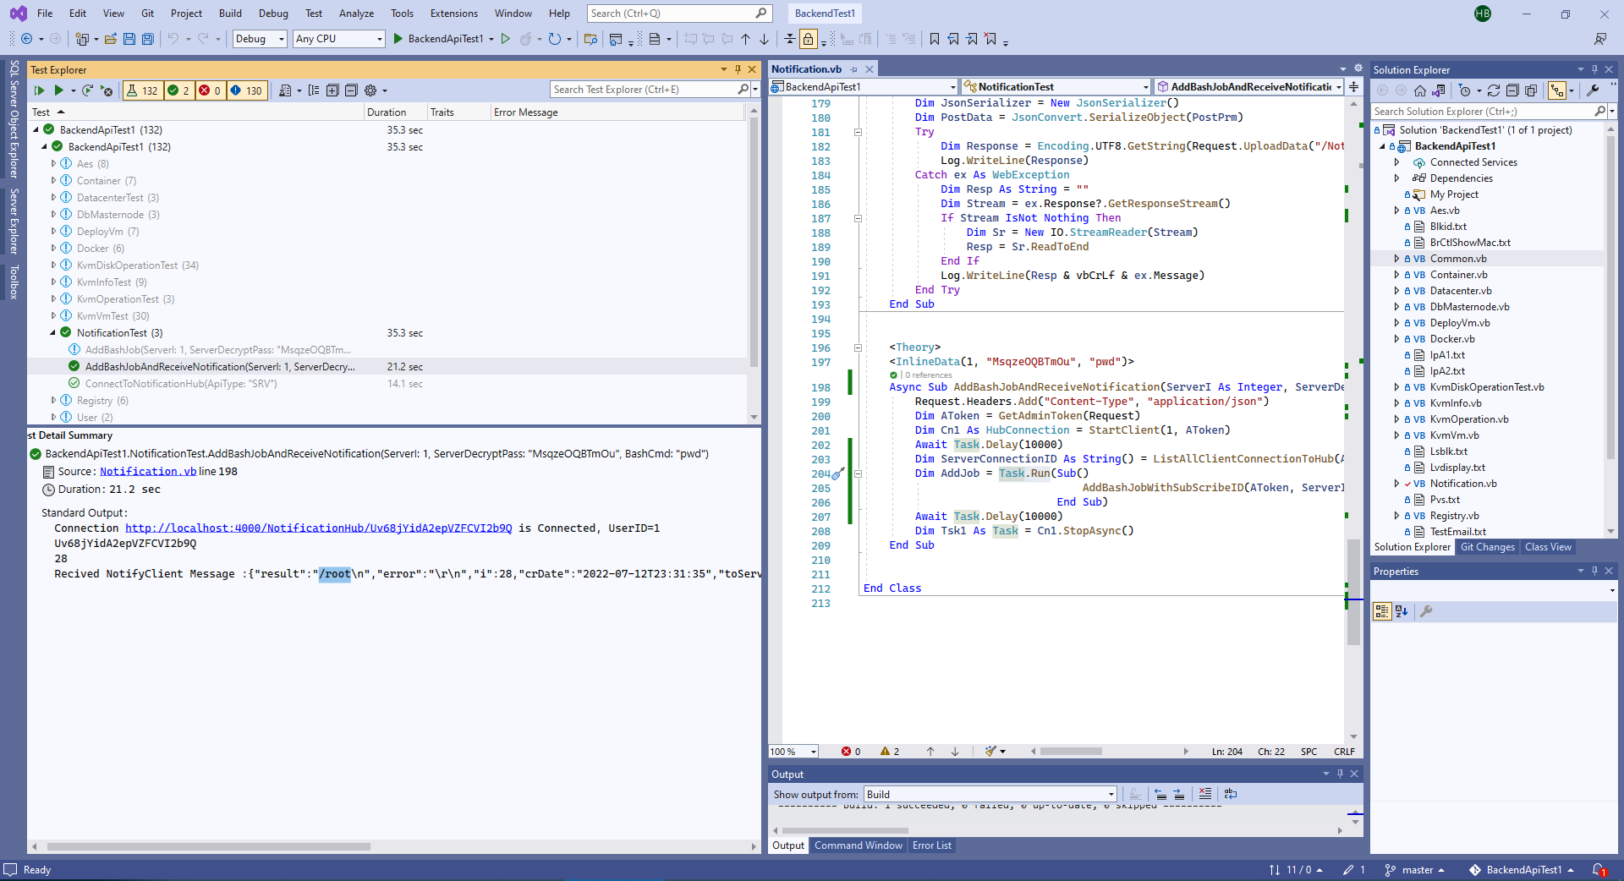Open Test Explorer settings gear
1624x881 pixels.
370,90
